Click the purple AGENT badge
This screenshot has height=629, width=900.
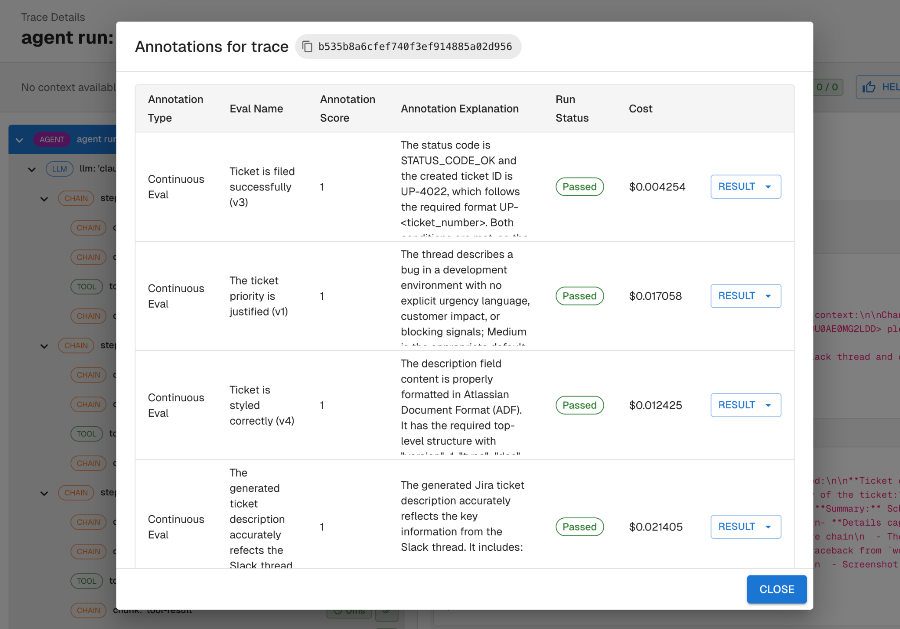tap(52, 139)
